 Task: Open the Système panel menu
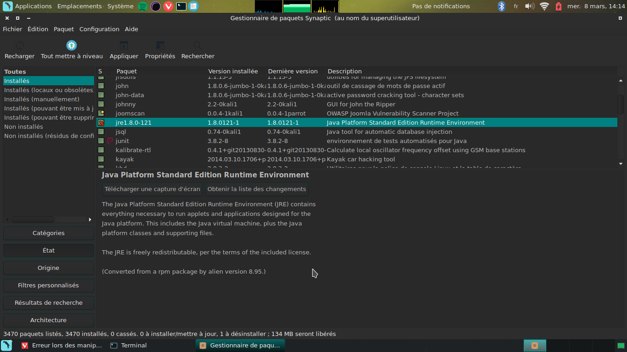pyautogui.click(x=120, y=6)
